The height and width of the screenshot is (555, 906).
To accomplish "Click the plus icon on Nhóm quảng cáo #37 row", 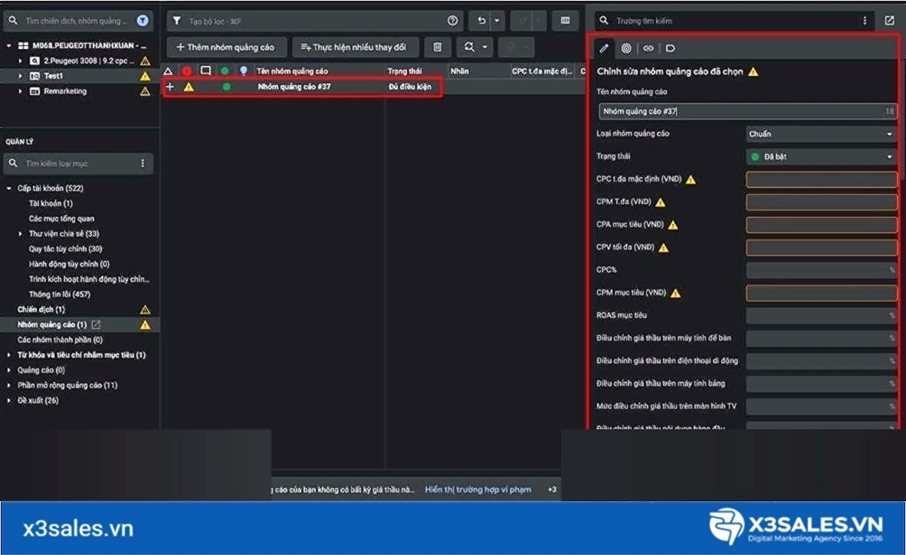I will 170,87.
